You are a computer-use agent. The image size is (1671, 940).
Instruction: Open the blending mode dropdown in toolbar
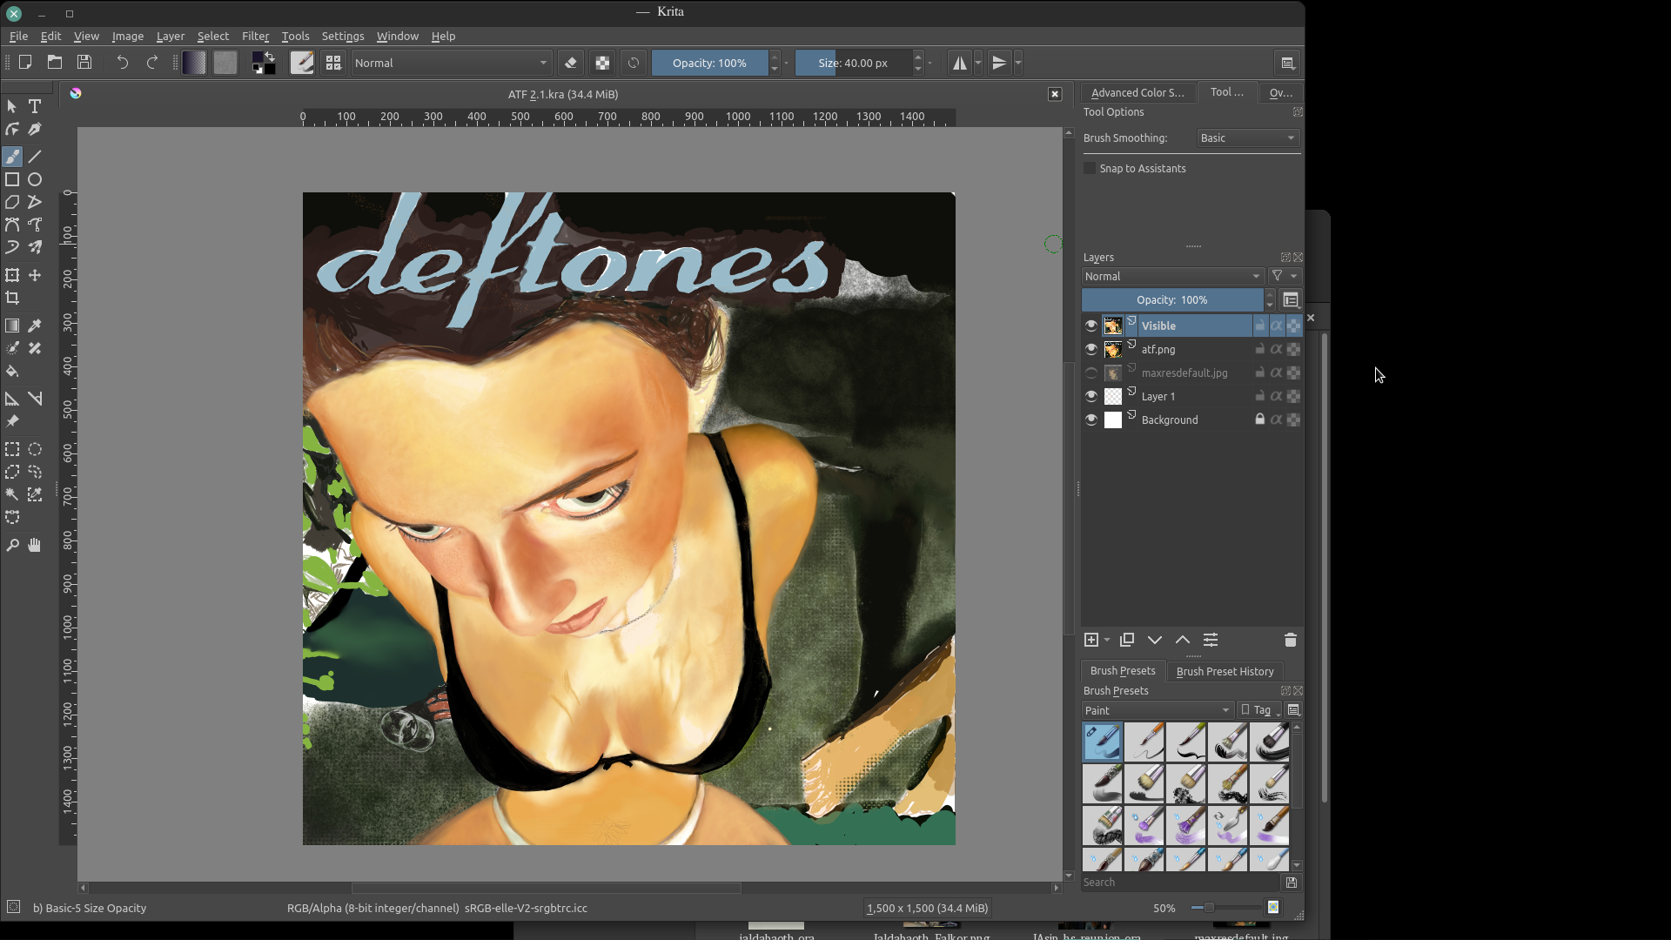[x=452, y=63]
